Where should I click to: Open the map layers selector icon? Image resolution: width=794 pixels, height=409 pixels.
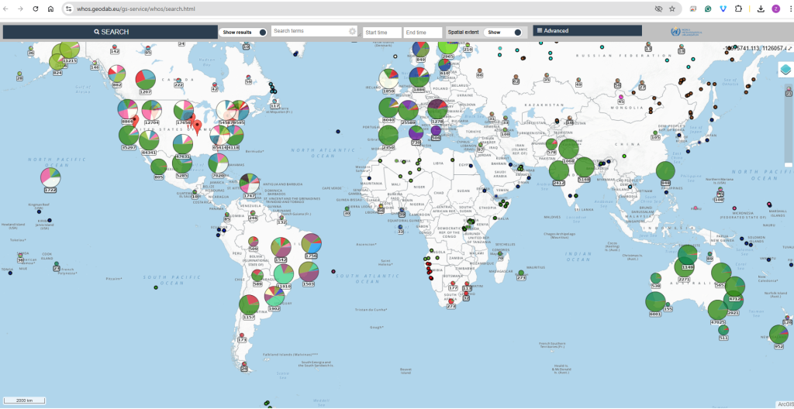[x=785, y=70]
